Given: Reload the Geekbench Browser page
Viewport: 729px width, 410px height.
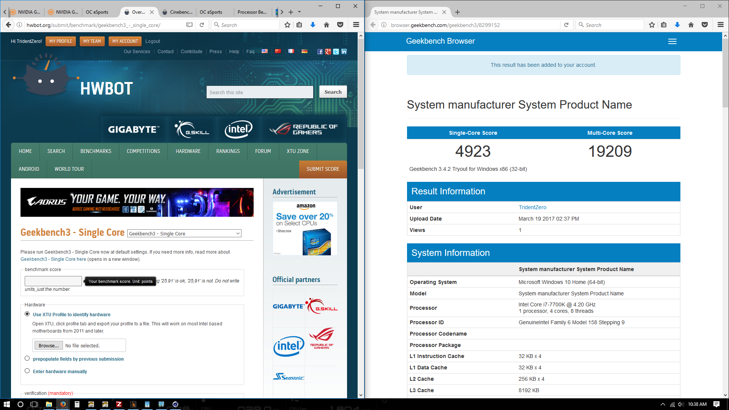Looking at the screenshot, I should (566, 25).
